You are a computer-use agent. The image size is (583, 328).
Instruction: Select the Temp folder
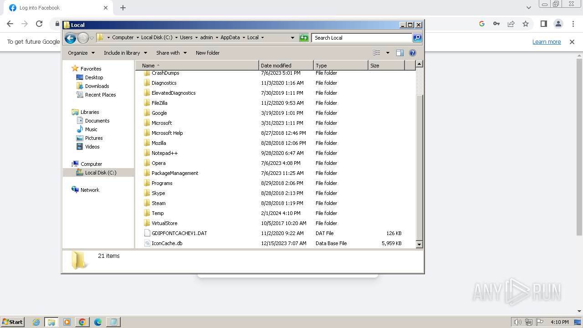[x=158, y=213]
